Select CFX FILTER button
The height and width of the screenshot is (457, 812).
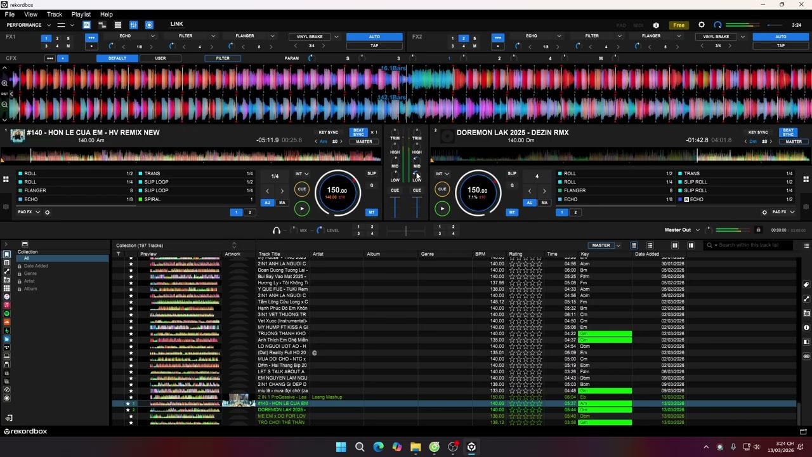click(x=223, y=58)
